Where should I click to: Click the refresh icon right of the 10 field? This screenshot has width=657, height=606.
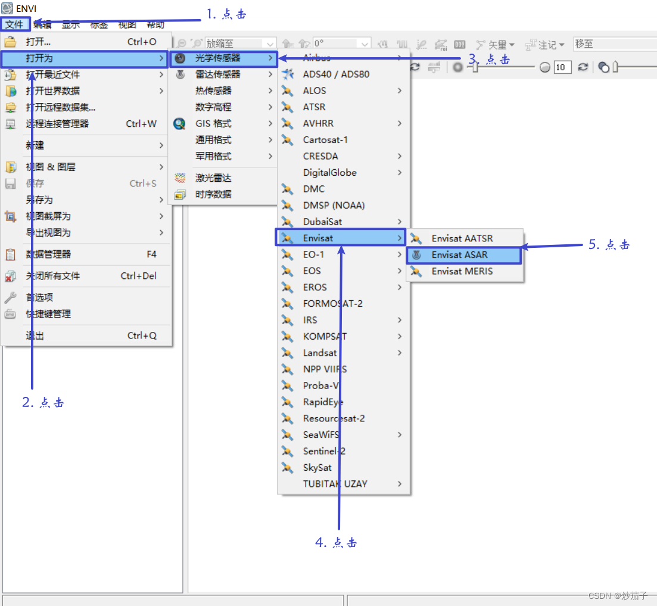click(x=583, y=67)
